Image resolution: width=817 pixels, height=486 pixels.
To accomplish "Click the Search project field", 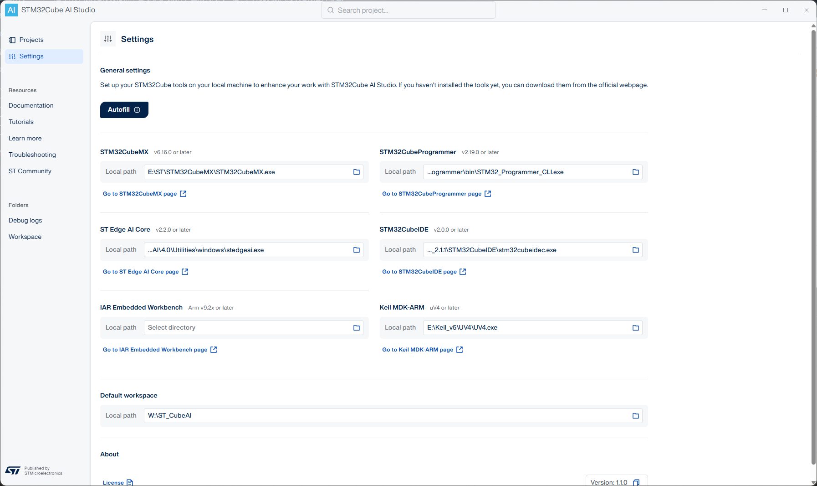I will (408, 10).
